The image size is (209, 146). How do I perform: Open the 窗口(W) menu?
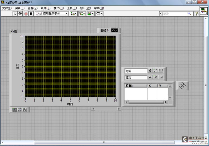coord(85,8)
